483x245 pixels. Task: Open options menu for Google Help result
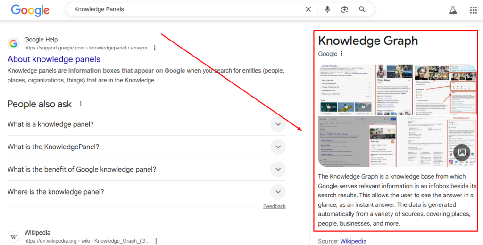pos(155,48)
